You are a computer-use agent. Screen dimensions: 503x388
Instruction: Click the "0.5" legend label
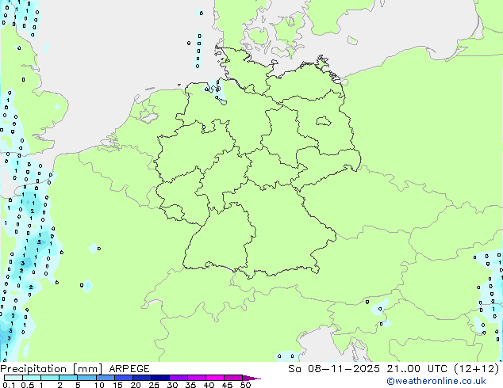(x=27, y=385)
